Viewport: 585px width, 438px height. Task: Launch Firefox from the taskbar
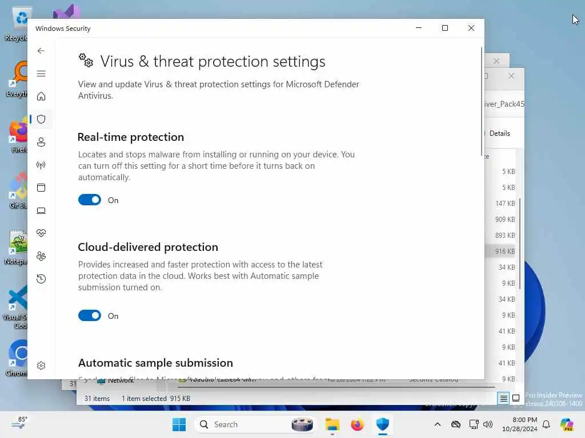[x=357, y=424]
